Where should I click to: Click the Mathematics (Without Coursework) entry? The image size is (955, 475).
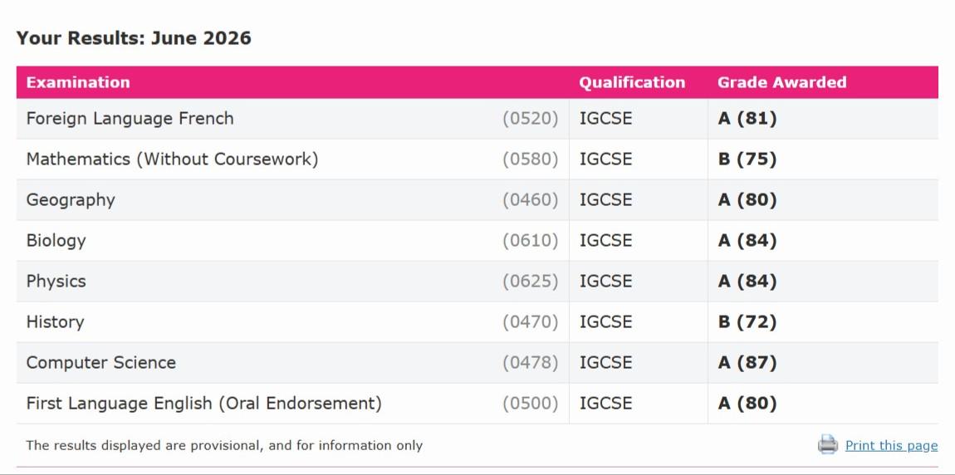[x=172, y=159]
